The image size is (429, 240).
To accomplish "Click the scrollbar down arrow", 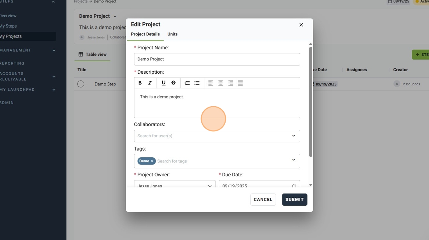I will pos(310,185).
